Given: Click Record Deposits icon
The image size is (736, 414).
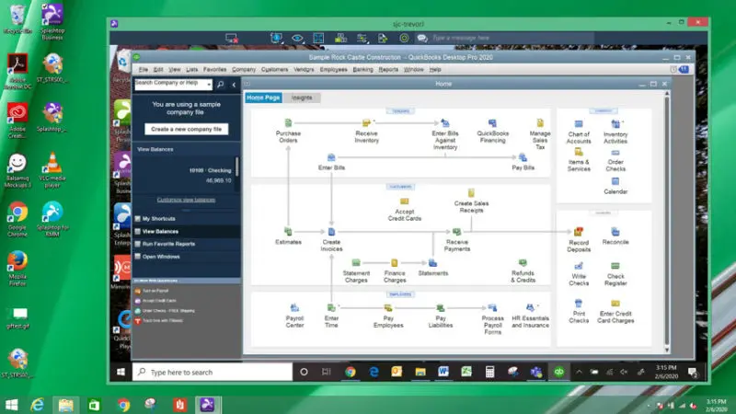Looking at the screenshot, I should click(579, 232).
